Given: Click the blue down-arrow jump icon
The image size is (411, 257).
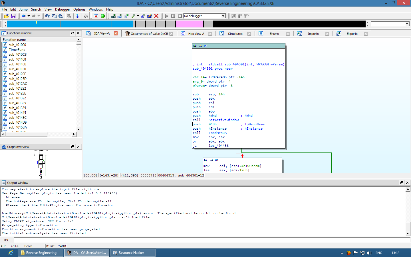Looking at the screenshot, I should click(x=77, y=16).
